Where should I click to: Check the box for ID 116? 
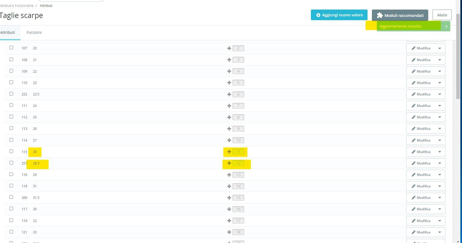click(x=11, y=174)
